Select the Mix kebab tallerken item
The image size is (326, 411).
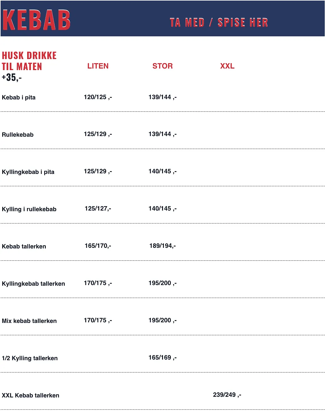click(x=29, y=321)
